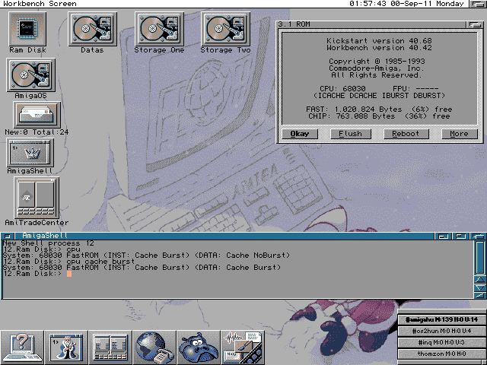487x365 pixels.
Task: Open the globe and telephone dock icon
Action: point(154,346)
